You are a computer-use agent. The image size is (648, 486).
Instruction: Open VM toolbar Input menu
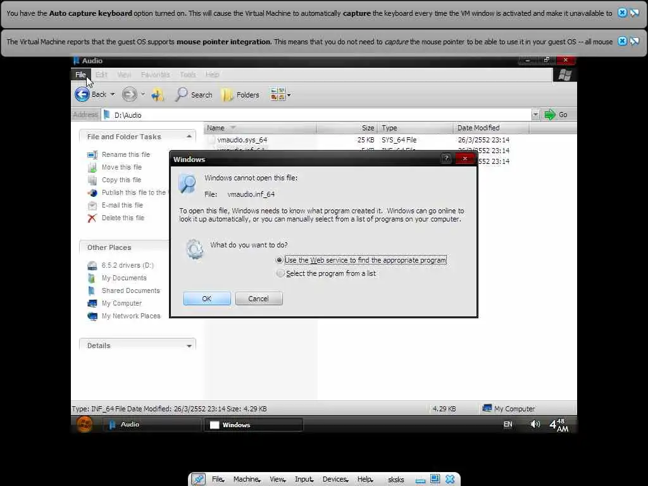pyautogui.click(x=304, y=480)
